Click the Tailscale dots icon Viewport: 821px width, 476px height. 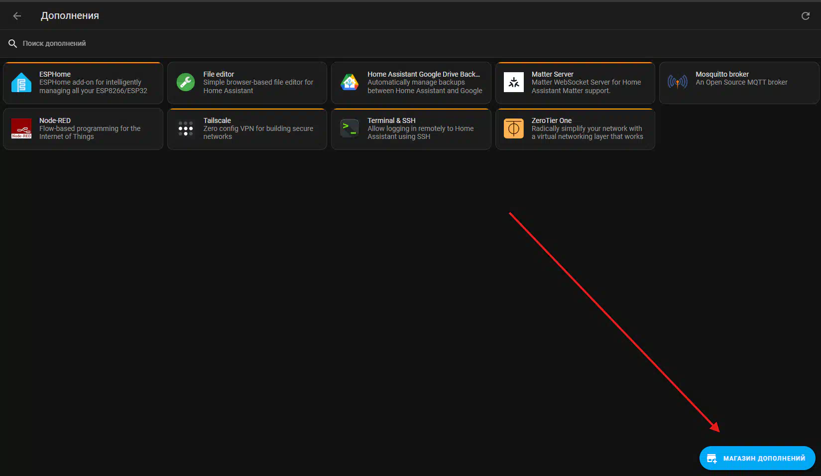(186, 128)
